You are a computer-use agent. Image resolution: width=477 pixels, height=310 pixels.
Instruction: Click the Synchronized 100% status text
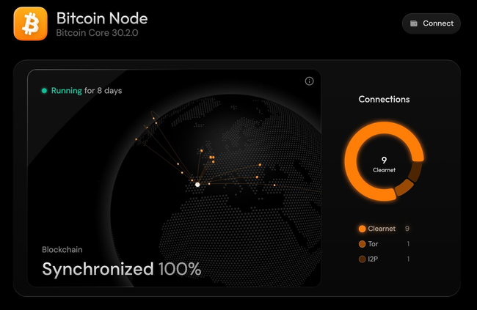pyautogui.click(x=122, y=269)
